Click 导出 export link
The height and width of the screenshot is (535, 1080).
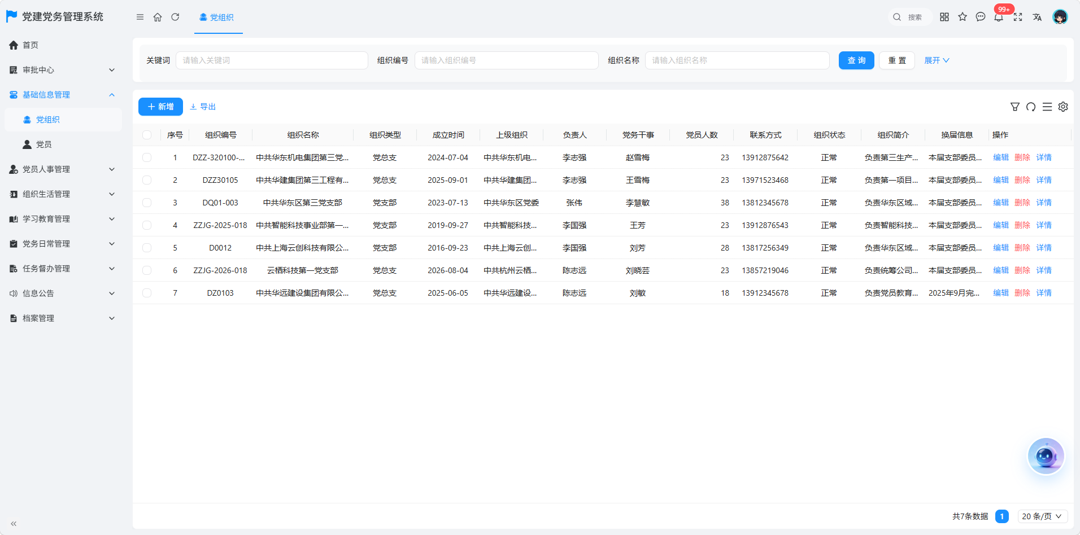203,107
